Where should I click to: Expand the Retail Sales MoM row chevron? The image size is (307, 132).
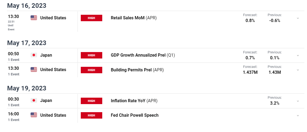click(x=298, y=18)
